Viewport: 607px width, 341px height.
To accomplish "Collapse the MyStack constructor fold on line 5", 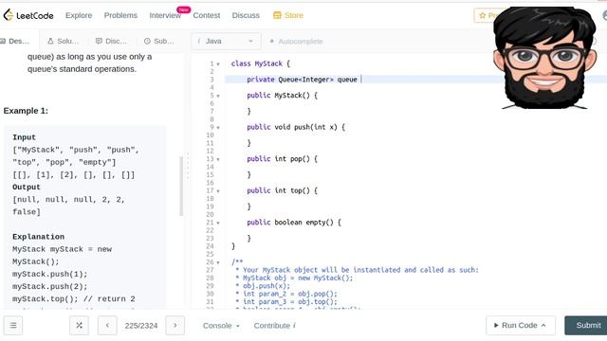I will click(218, 96).
